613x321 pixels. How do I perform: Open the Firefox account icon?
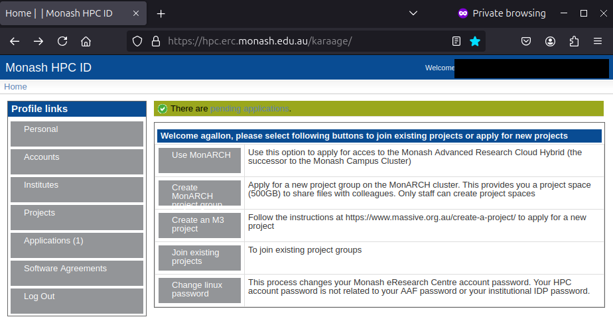coord(550,41)
